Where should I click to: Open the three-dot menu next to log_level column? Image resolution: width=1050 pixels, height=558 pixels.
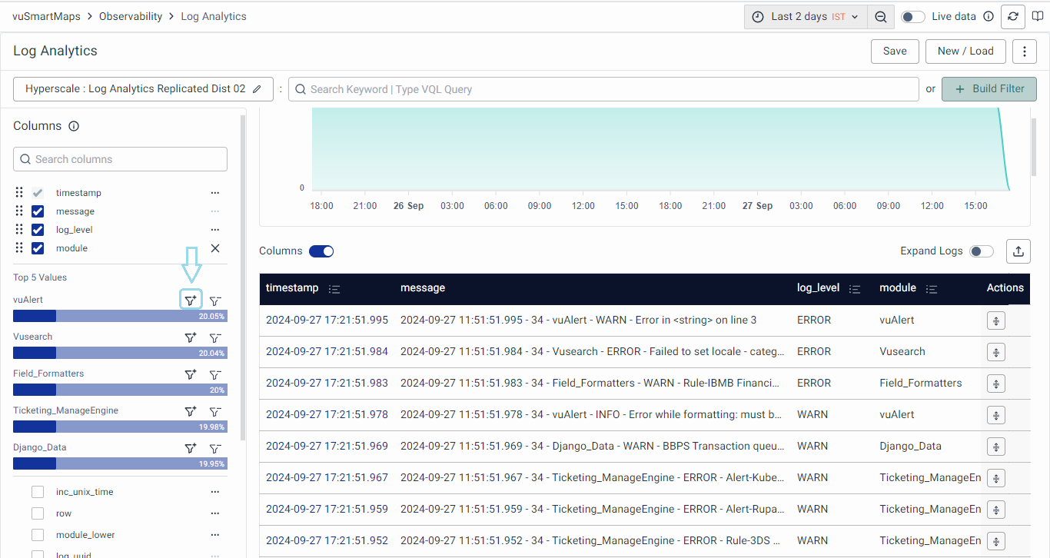coord(215,229)
